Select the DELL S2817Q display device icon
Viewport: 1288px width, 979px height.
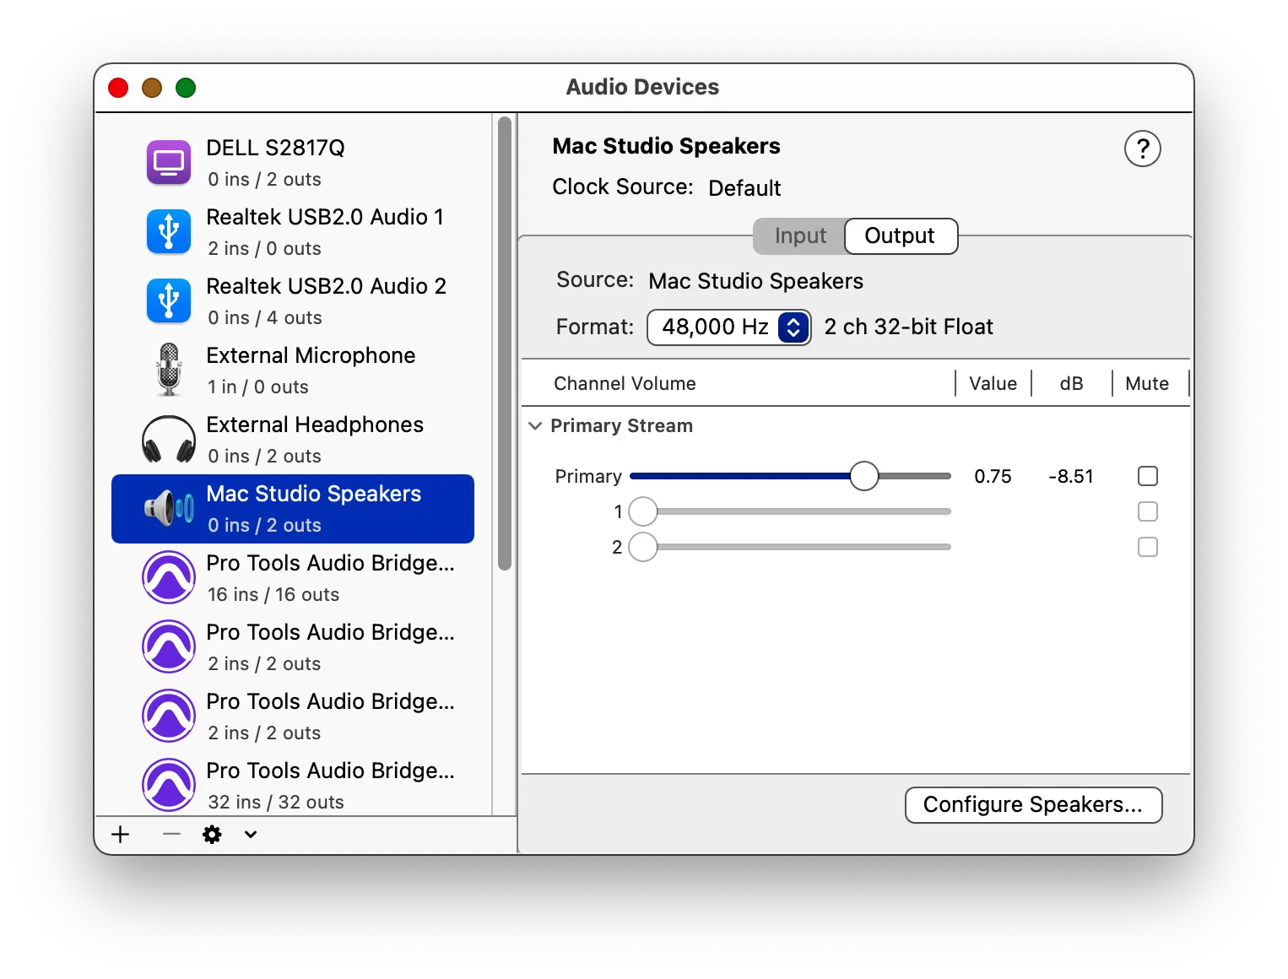pos(168,161)
